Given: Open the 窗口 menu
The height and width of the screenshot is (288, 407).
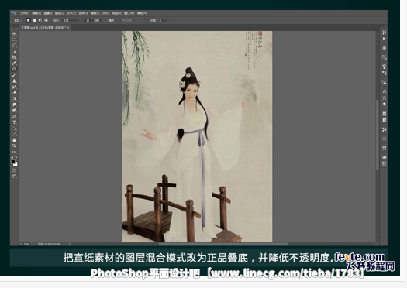Looking at the screenshot, I should click(129, 13).
